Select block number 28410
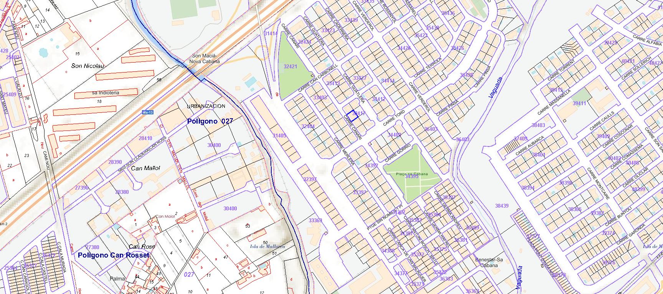This screenshot has height=294, width=663. [145, 138]
